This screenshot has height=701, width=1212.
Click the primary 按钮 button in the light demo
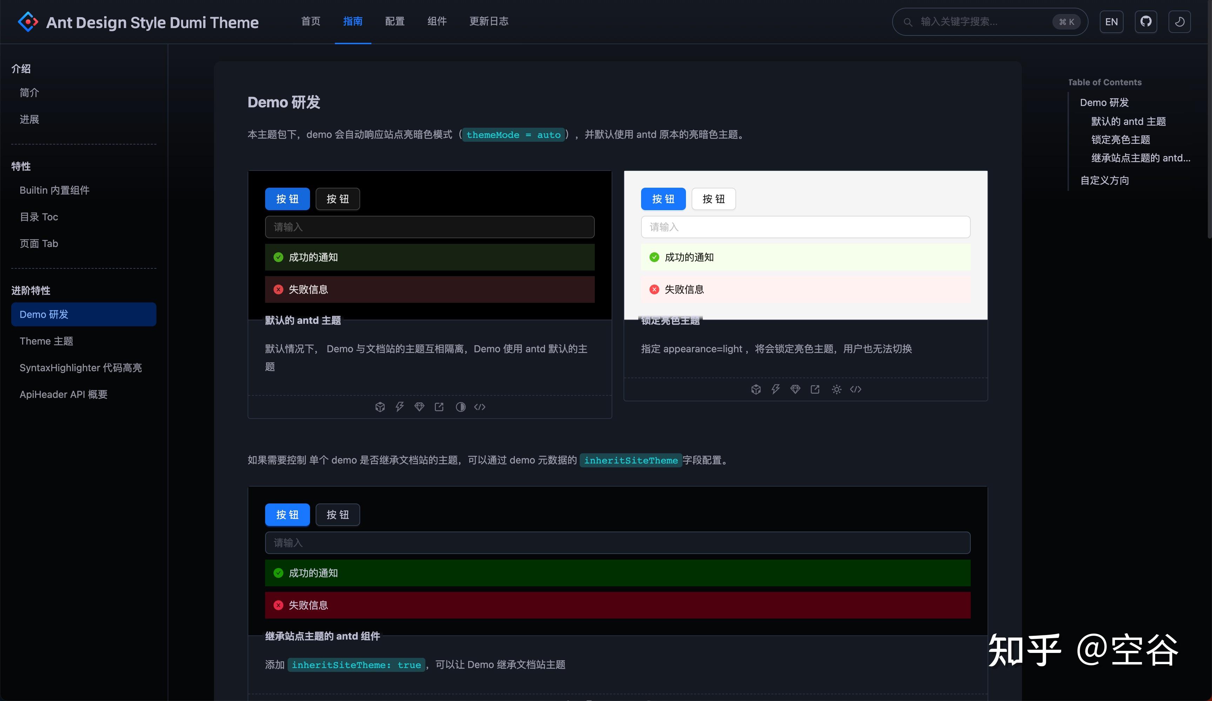pos(663,199)
